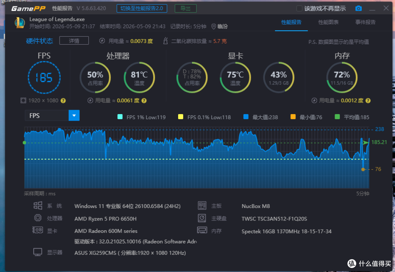Image resolution: width=395 pixels, height=272 pixels.
Task: Click the resolution icon beside 1920 x 1080
Action: click(x=23, y=101)
